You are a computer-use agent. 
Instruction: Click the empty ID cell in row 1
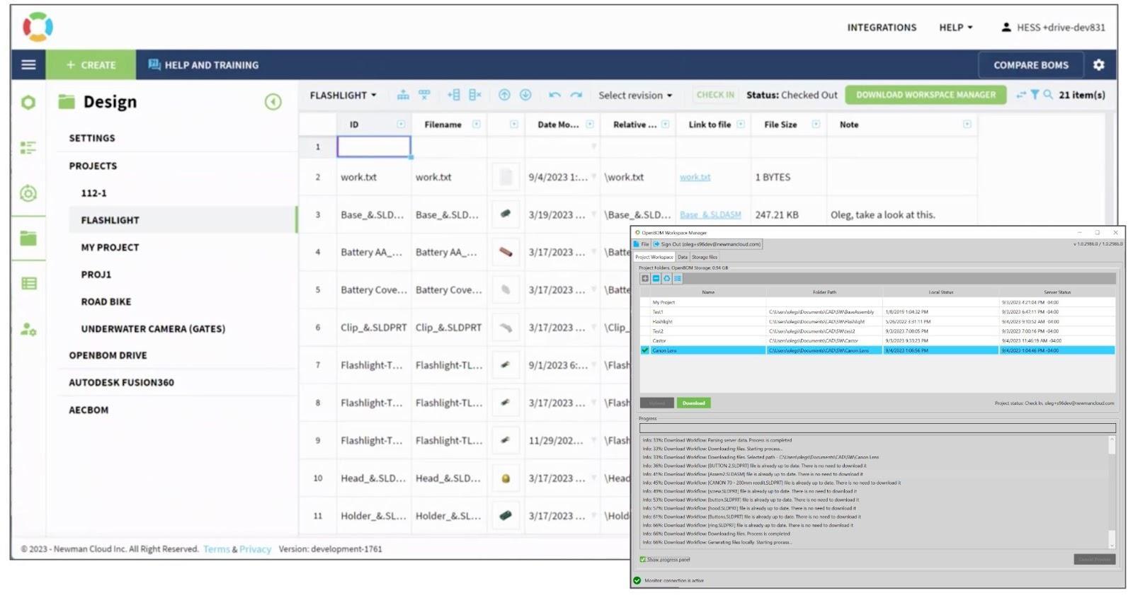(x=374, y=146)
